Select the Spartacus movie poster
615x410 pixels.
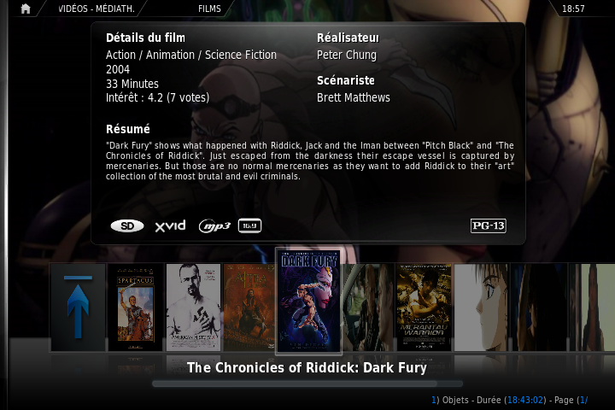[x=136, y=307]
